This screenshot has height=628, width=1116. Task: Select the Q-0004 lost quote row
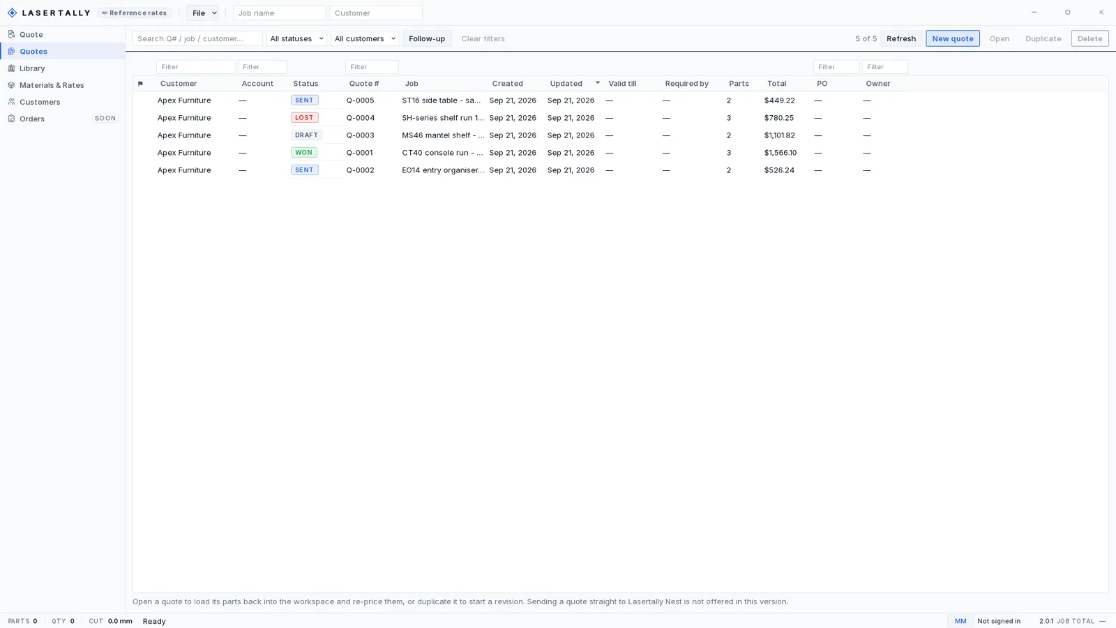pyautogui.click(x=521, y=118)
